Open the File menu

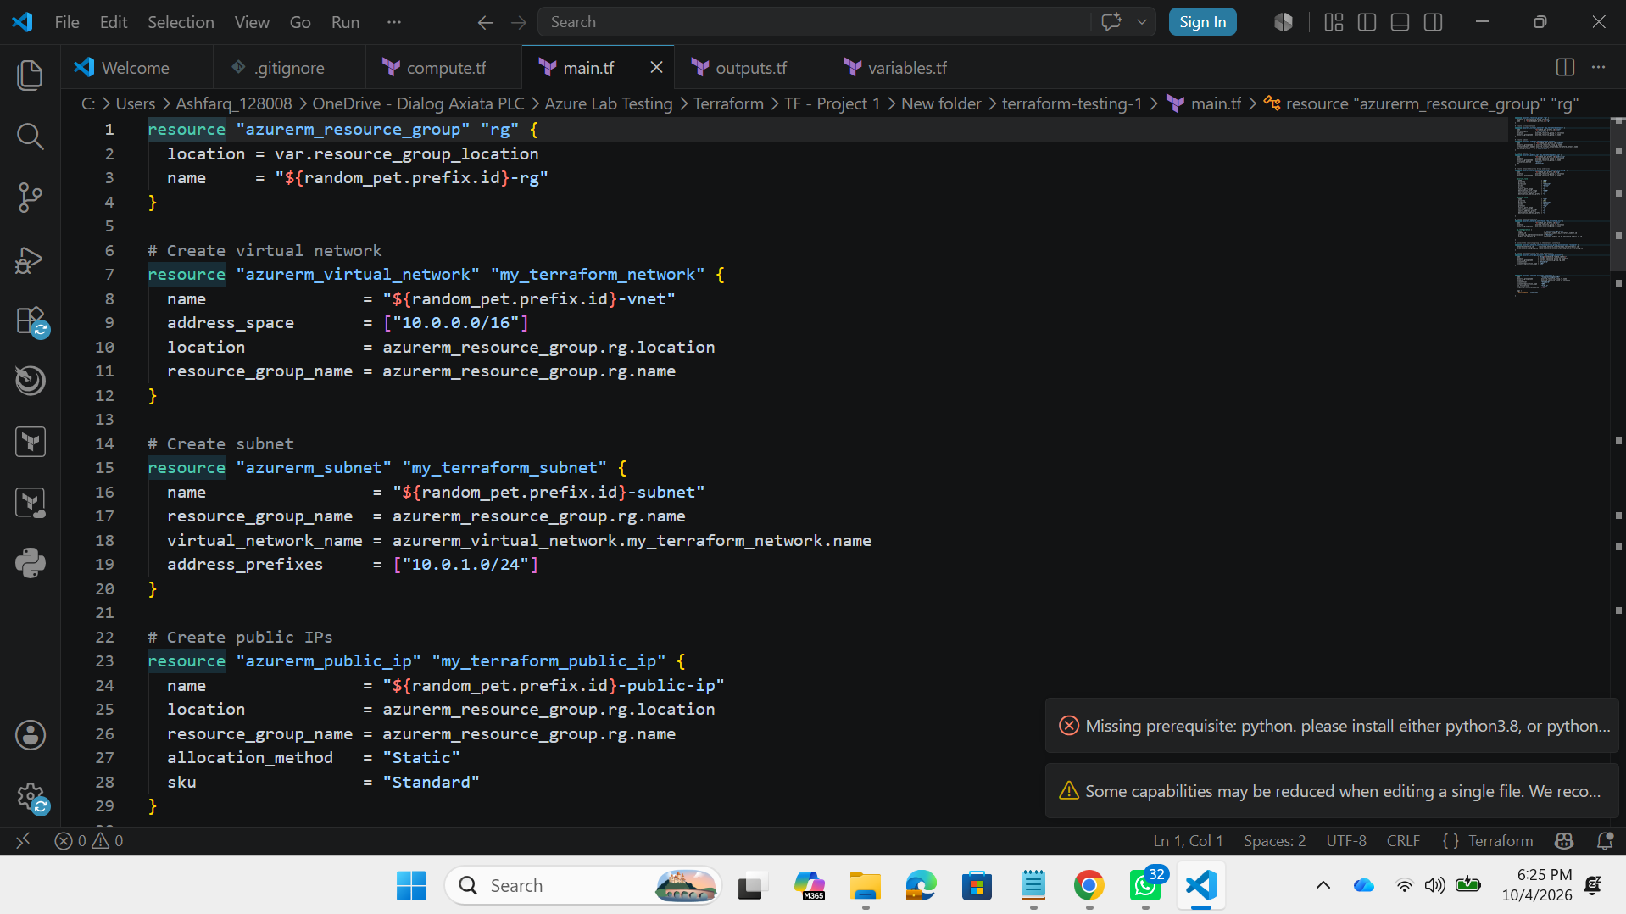click(66, 22)
